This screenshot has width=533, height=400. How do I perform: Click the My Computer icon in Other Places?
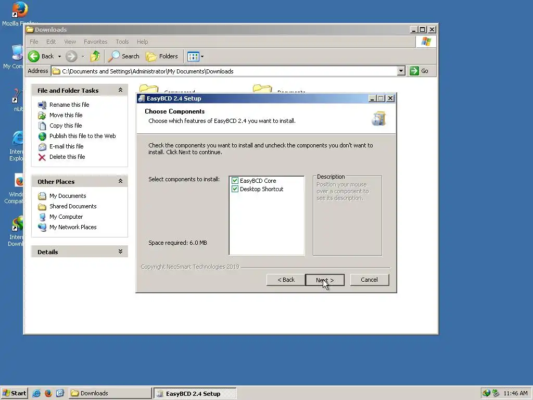42,217
